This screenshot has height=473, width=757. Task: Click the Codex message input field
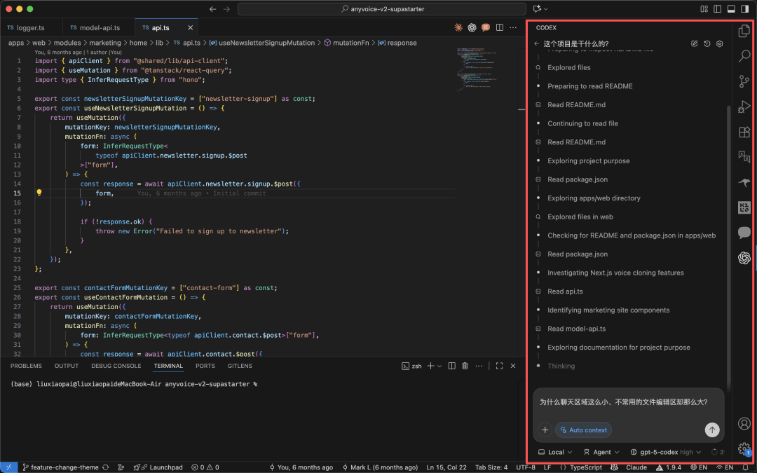point(627,403)
